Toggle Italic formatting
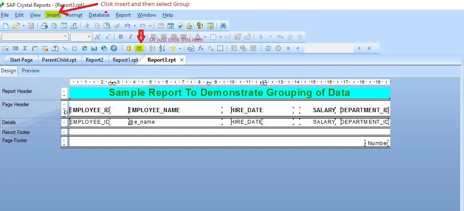The width and height of the screenshot is (464, 211). pyautogui.click(x=130, y=37)
